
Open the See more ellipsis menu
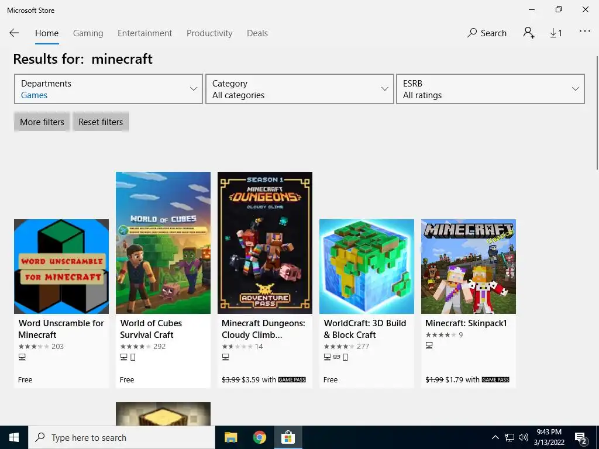tap(585, 32)
